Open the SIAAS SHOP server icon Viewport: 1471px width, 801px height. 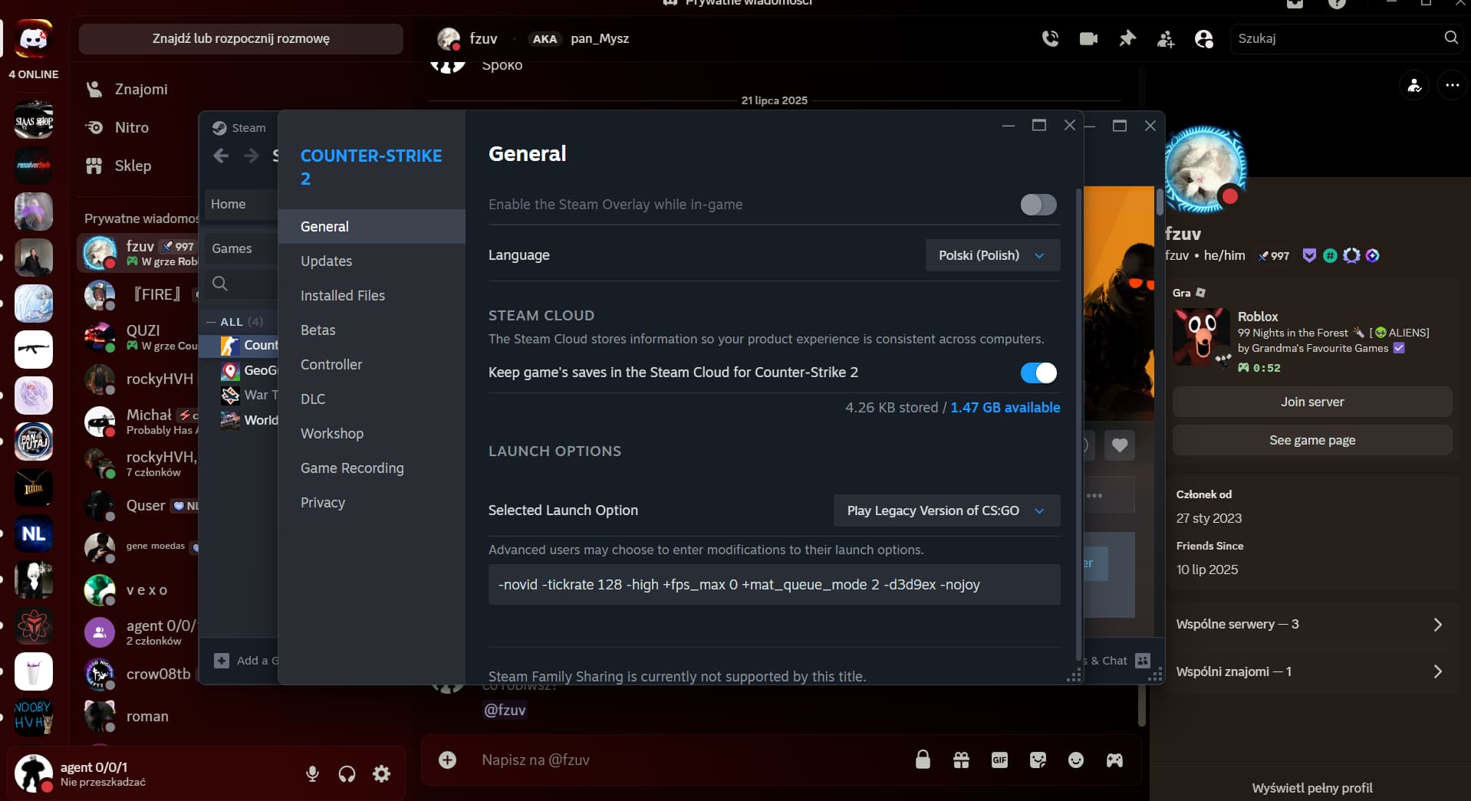tap(34, 120)
